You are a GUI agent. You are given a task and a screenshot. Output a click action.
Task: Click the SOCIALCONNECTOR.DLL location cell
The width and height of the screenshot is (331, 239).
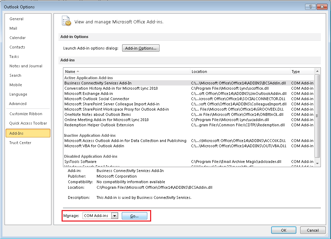pos(238,99)
